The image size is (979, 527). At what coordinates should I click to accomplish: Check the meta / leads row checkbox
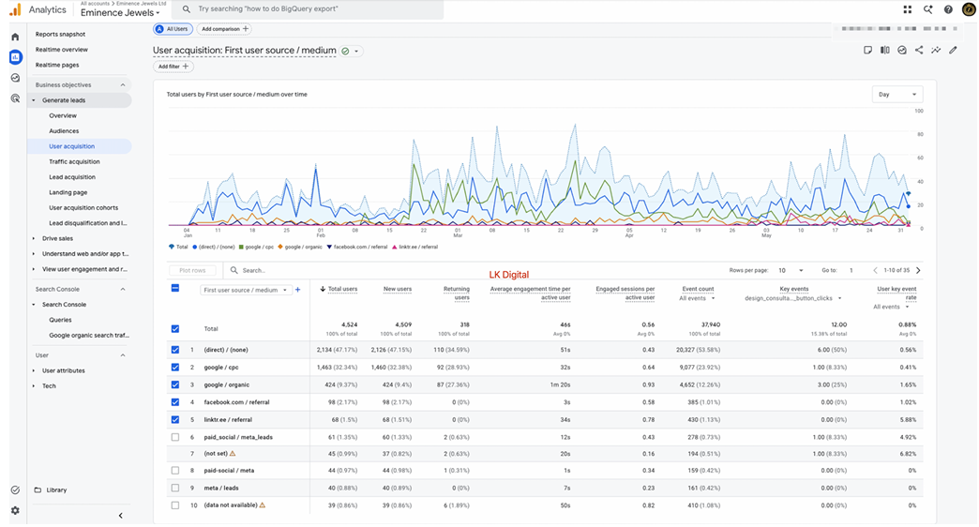[x=174, y=489]
